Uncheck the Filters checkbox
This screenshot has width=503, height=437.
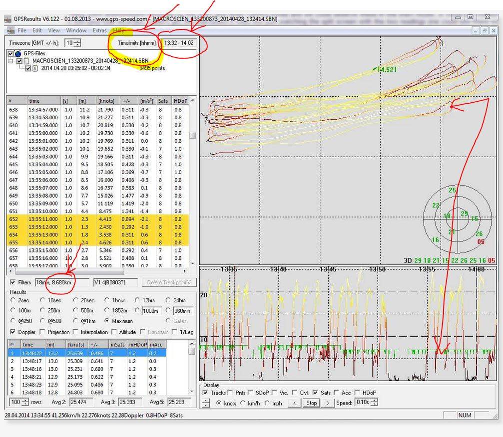pos(13,282)
